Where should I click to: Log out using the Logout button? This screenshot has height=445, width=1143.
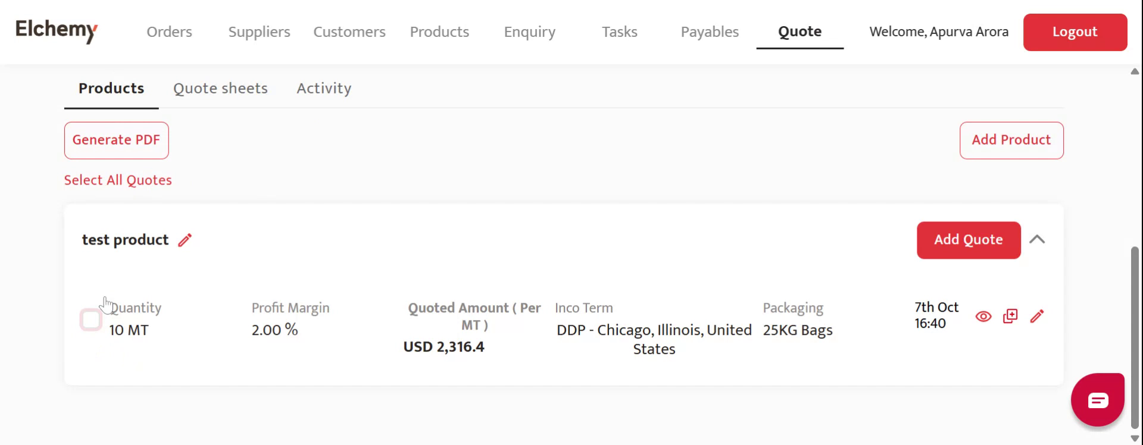tap(1075, 32)
